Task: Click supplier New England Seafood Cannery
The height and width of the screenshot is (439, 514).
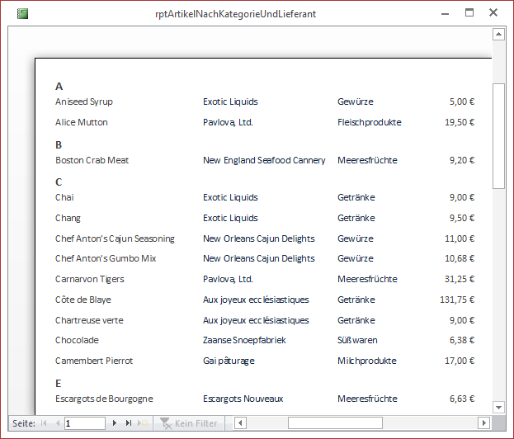Action: (264, 160)
